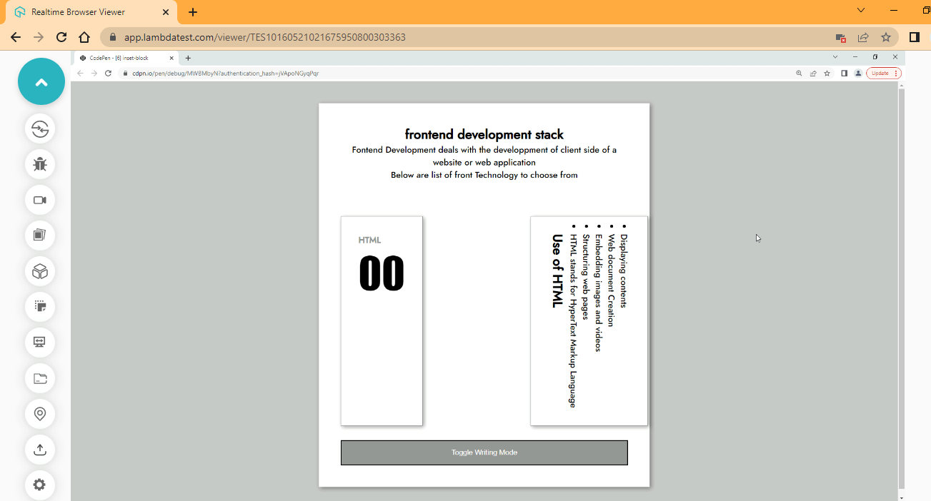Viewport: 931px width, 501px height.
Task: Collapse the sidebar with the teal chevron
Action: point(41,81)
